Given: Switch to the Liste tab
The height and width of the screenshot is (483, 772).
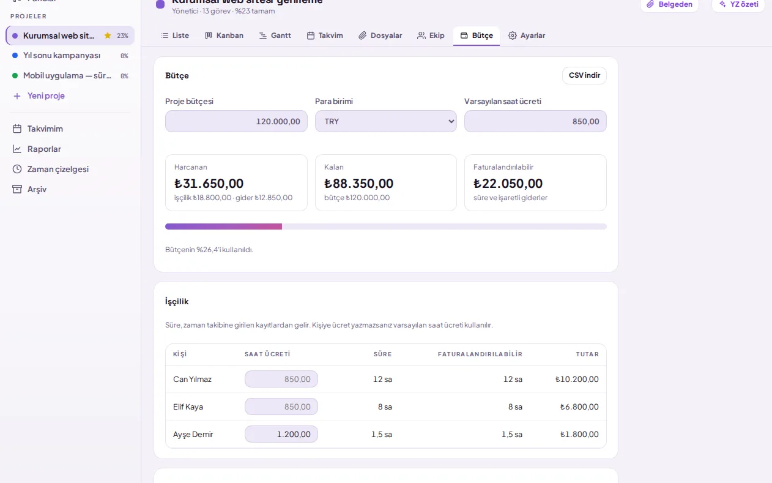Looking at the screenshot, I should pyautogui.click(x=175, y=36).
